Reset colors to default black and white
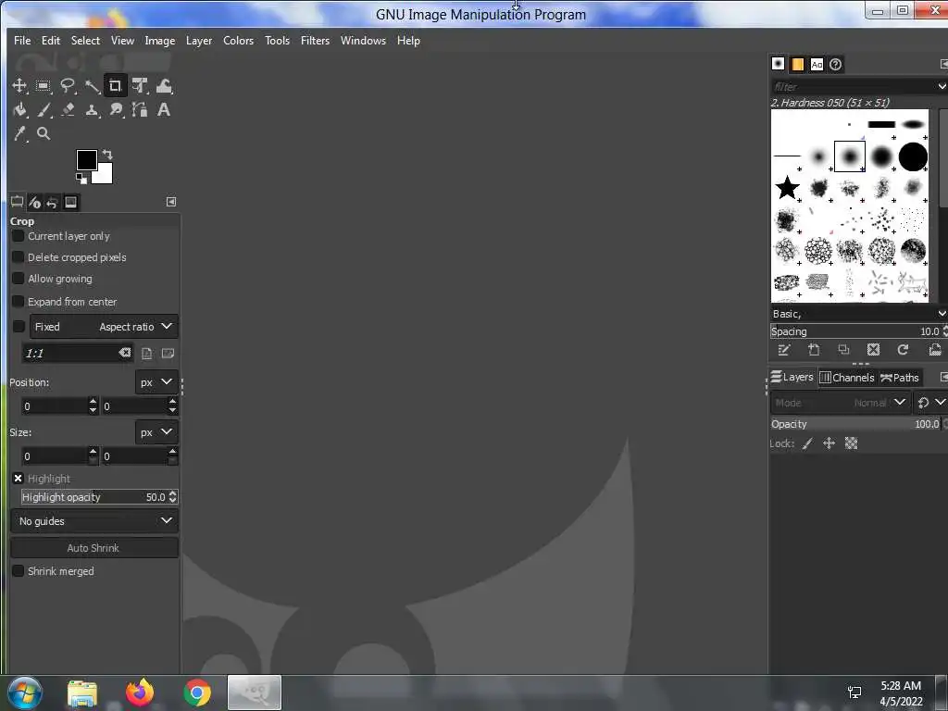 [x=81, y=178]
